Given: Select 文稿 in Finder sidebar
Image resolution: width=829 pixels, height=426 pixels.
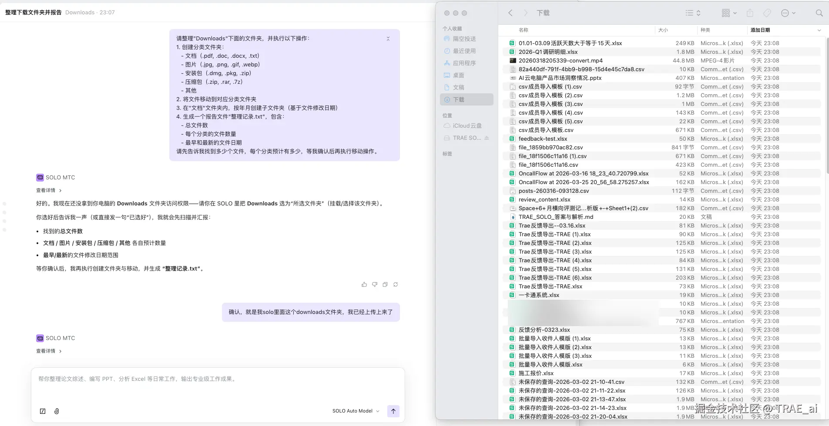Looking at the screenshot, I should pyautogui.click(x=467, y=87).
